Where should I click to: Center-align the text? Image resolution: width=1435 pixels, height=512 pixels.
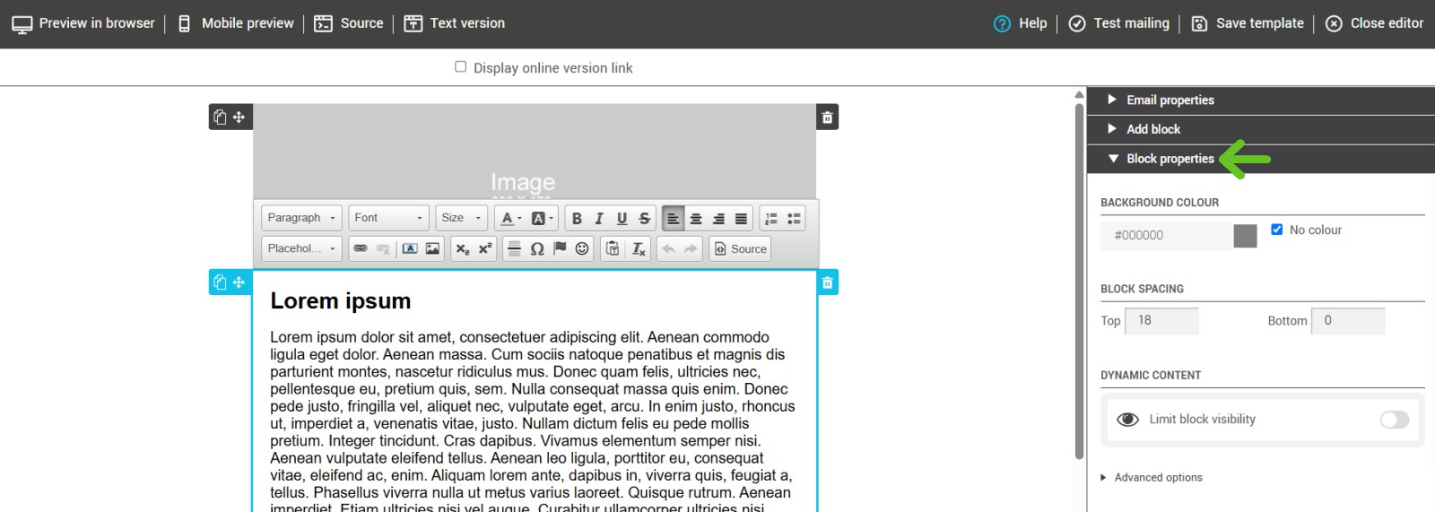(x=696, y=218)
